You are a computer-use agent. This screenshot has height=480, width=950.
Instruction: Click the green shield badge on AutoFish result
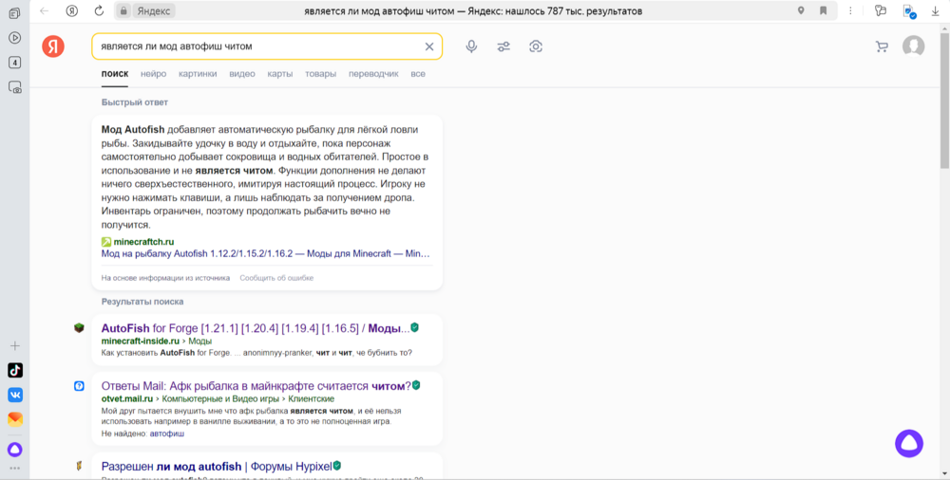(x=414, y=327)
